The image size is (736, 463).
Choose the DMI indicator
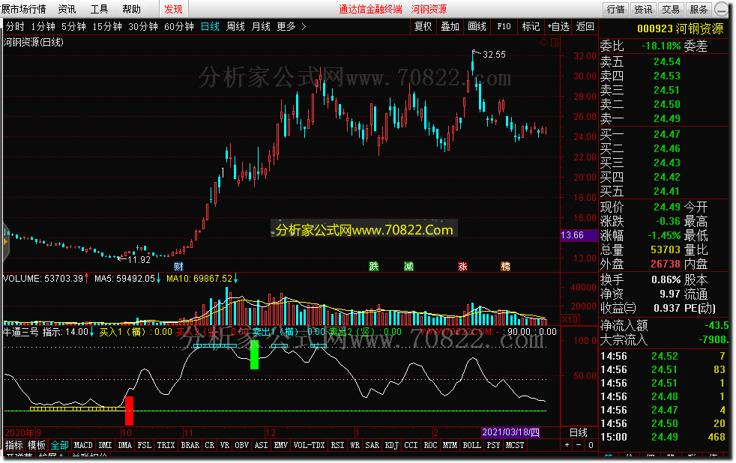pyautogui.click(x=105, y=445)
